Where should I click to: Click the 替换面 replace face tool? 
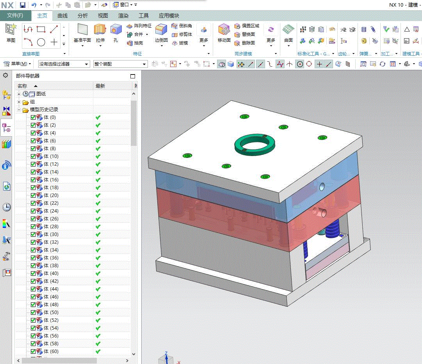pos(244,34)
